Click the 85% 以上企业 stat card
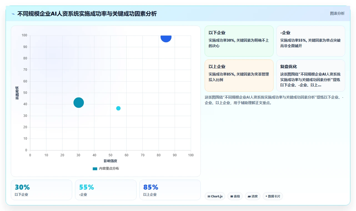The image size is (356, 211). 170,190
